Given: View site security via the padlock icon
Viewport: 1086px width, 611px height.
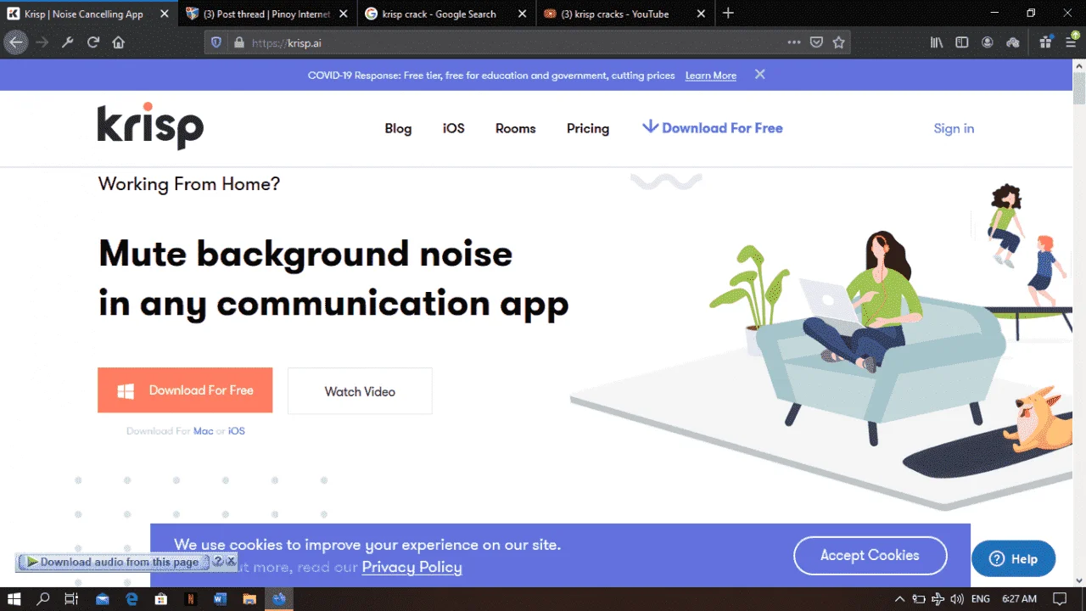Looking at the screenshot, I should click(x=238, y=42).
